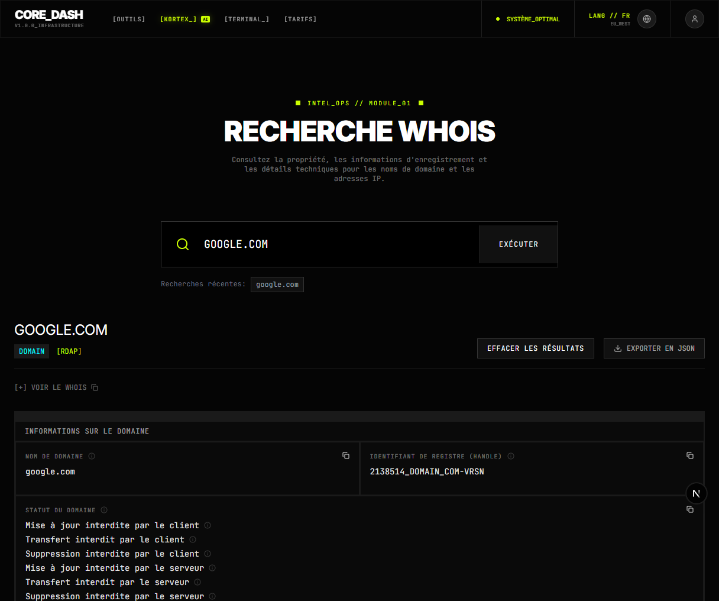Open info tooltip beside NOM DE DOMAINE
The width and height of the screenshot is (719, 601).
pyautogui.click(x=92, y=456)
